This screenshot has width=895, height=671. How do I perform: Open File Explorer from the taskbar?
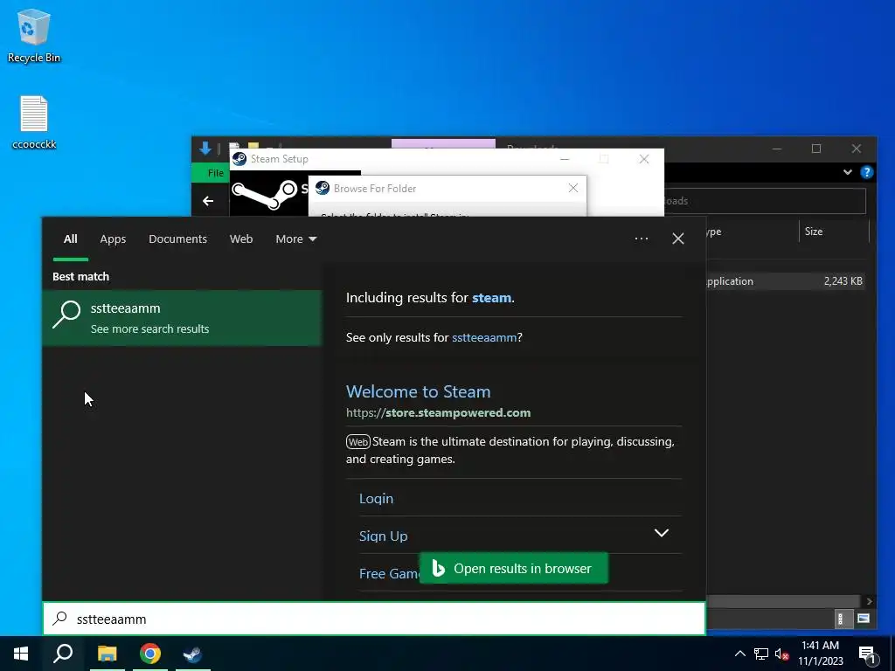tap(107, 654)
